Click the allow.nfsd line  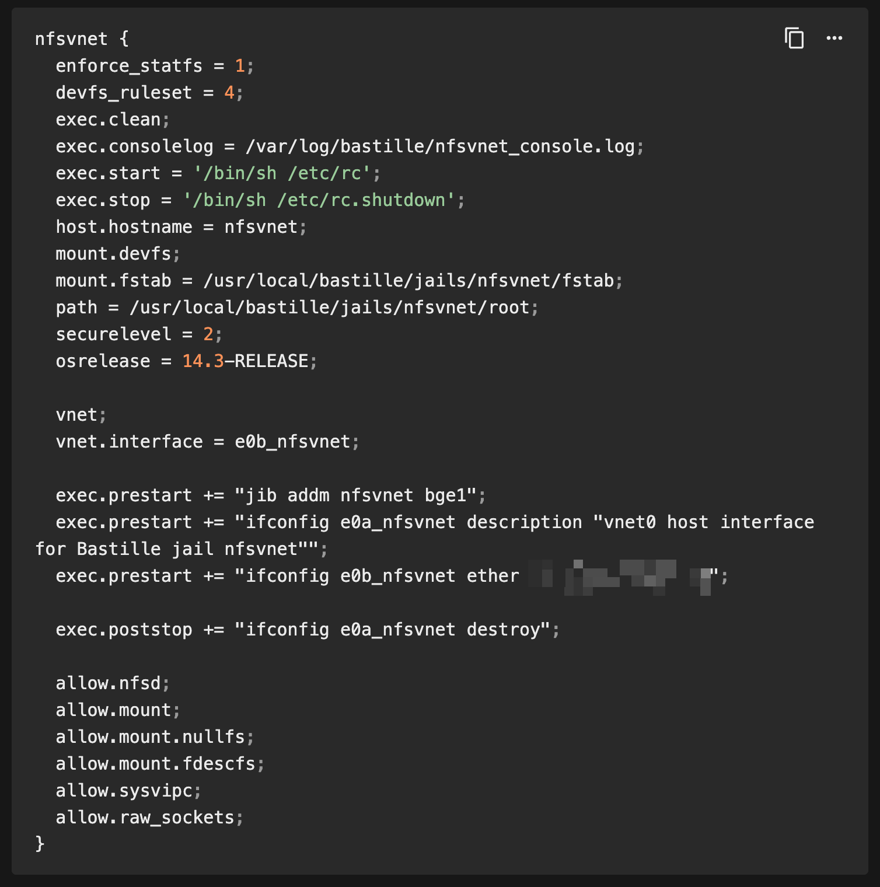108,683
